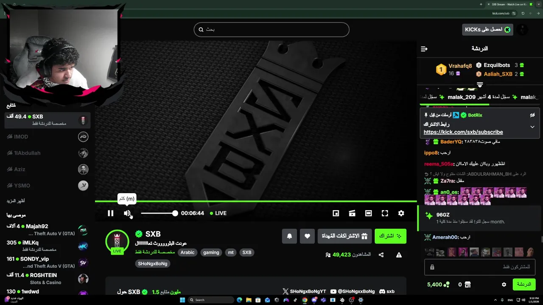Mute the stream with the speaker icon
543x305 pixels.
pyautogui.click(x=127, y=213)
